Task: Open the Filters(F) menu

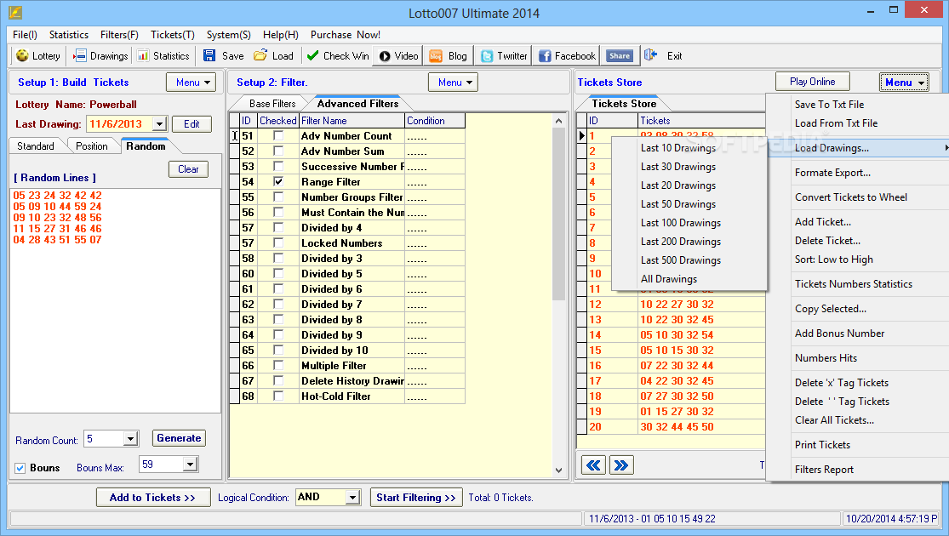Action: (x=119, y=35)
